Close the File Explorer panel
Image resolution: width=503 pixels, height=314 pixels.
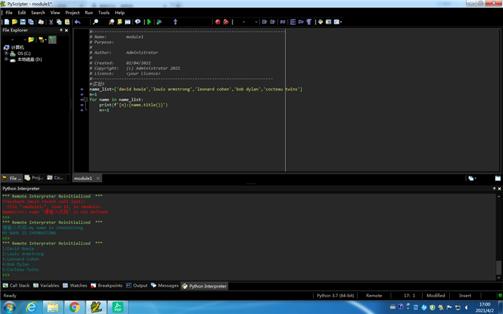pyautogui.click(x=66, y=30)
